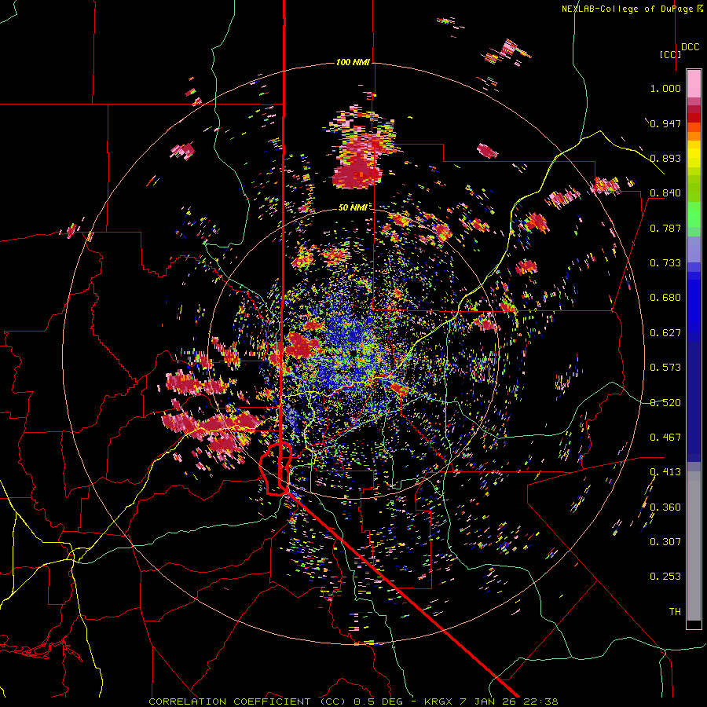This screenshot has width=707, height=707.
Task: Click the 0.680 color scale value
Action: tap(665, 297)
